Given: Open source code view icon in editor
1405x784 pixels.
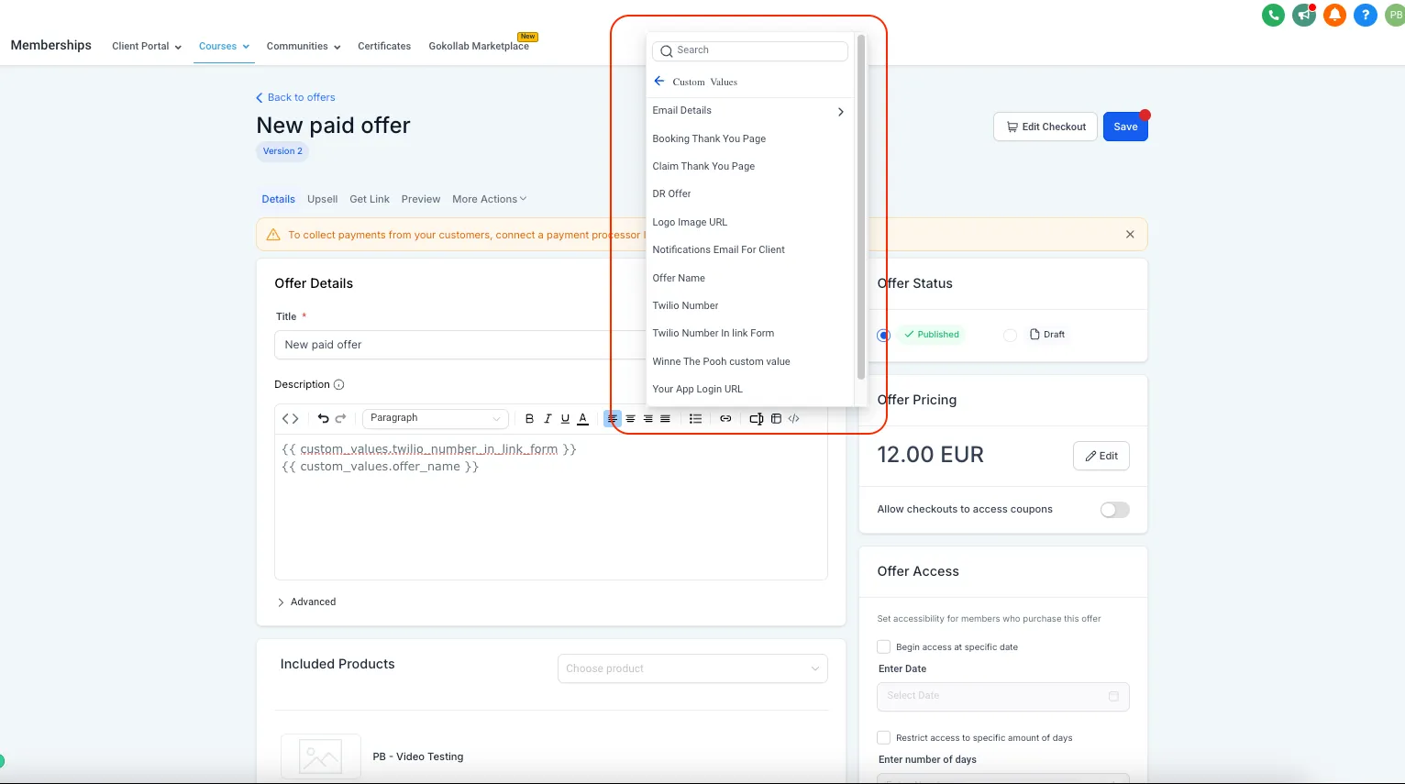Looking at the screenshot, I should (291, 418).
